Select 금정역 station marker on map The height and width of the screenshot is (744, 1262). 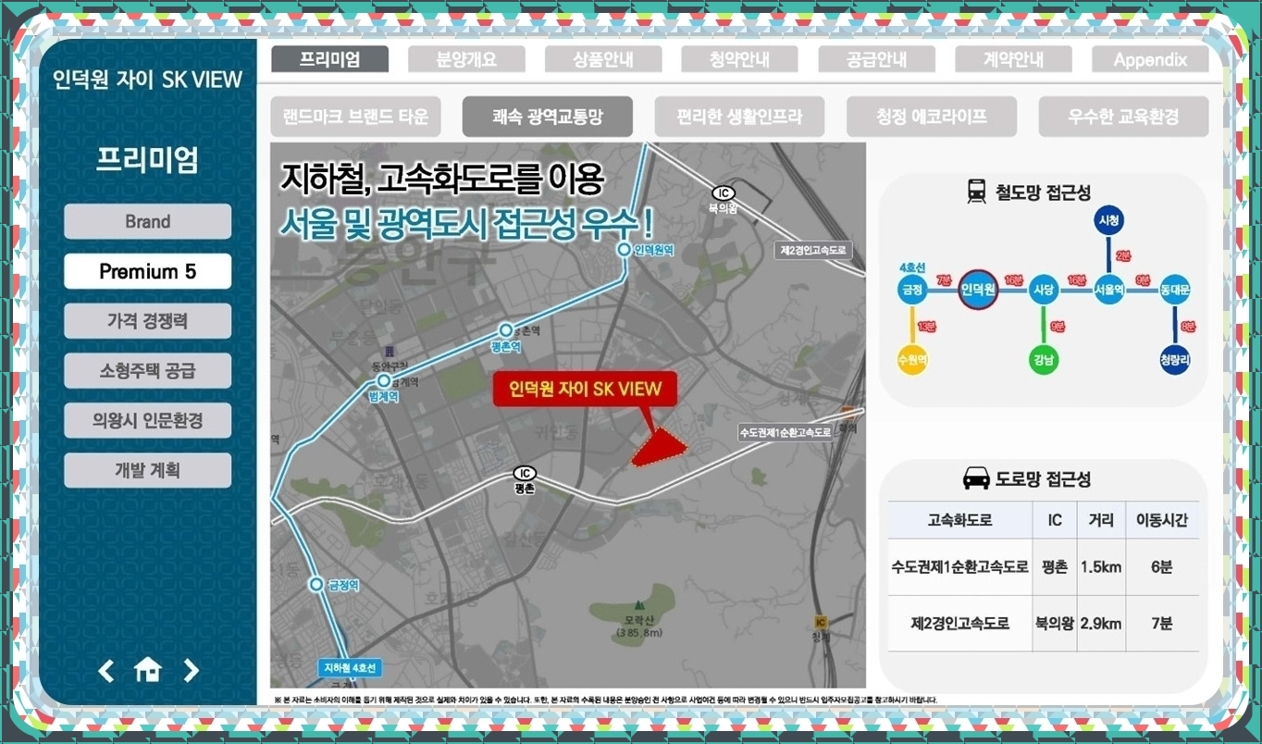[x=315, y=584]
